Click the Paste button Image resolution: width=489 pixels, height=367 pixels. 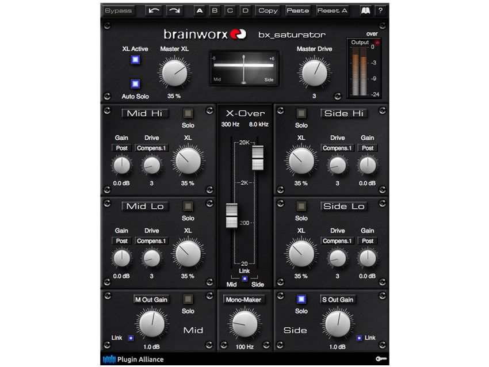(x=298, y=10)
